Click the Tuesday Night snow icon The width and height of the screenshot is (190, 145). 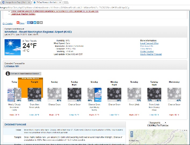pos(154,95)
